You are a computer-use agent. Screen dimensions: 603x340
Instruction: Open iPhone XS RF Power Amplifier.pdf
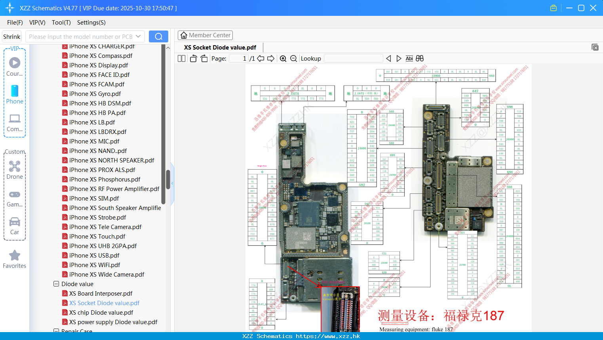(x=114, y=189)
